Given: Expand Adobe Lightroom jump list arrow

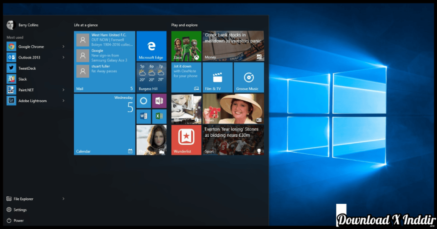Looking at the screenshot, I should (63, 101).
